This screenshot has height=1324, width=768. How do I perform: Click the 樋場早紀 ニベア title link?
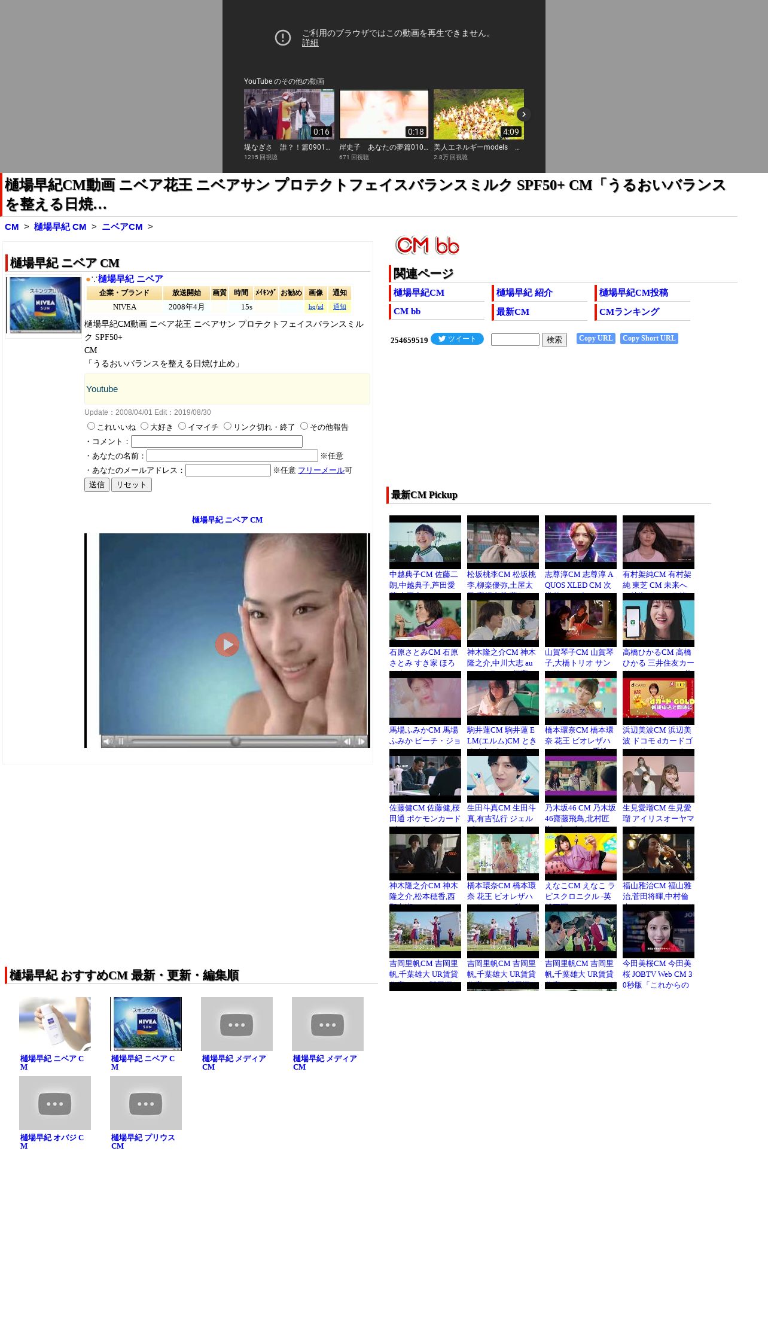coord(130,279)
